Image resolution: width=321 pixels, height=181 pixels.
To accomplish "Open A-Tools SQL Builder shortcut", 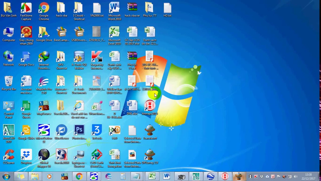I will pyautogui.click(x=79, y=60).
